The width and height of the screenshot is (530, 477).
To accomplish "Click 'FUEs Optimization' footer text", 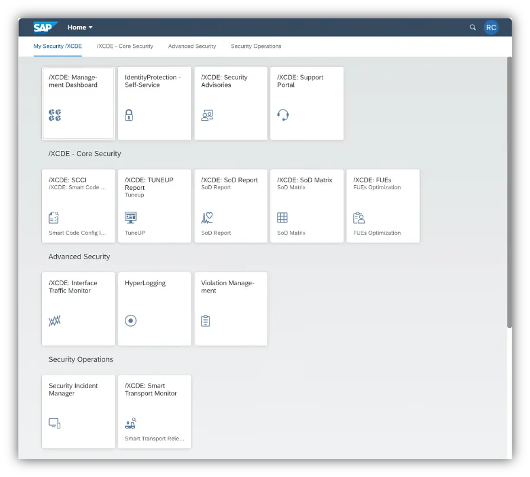I will [x=377, y=233].
